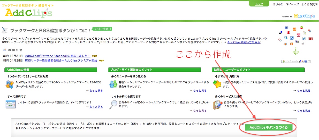
Task: Open the MixClips logo link
Action: point(305,16)
